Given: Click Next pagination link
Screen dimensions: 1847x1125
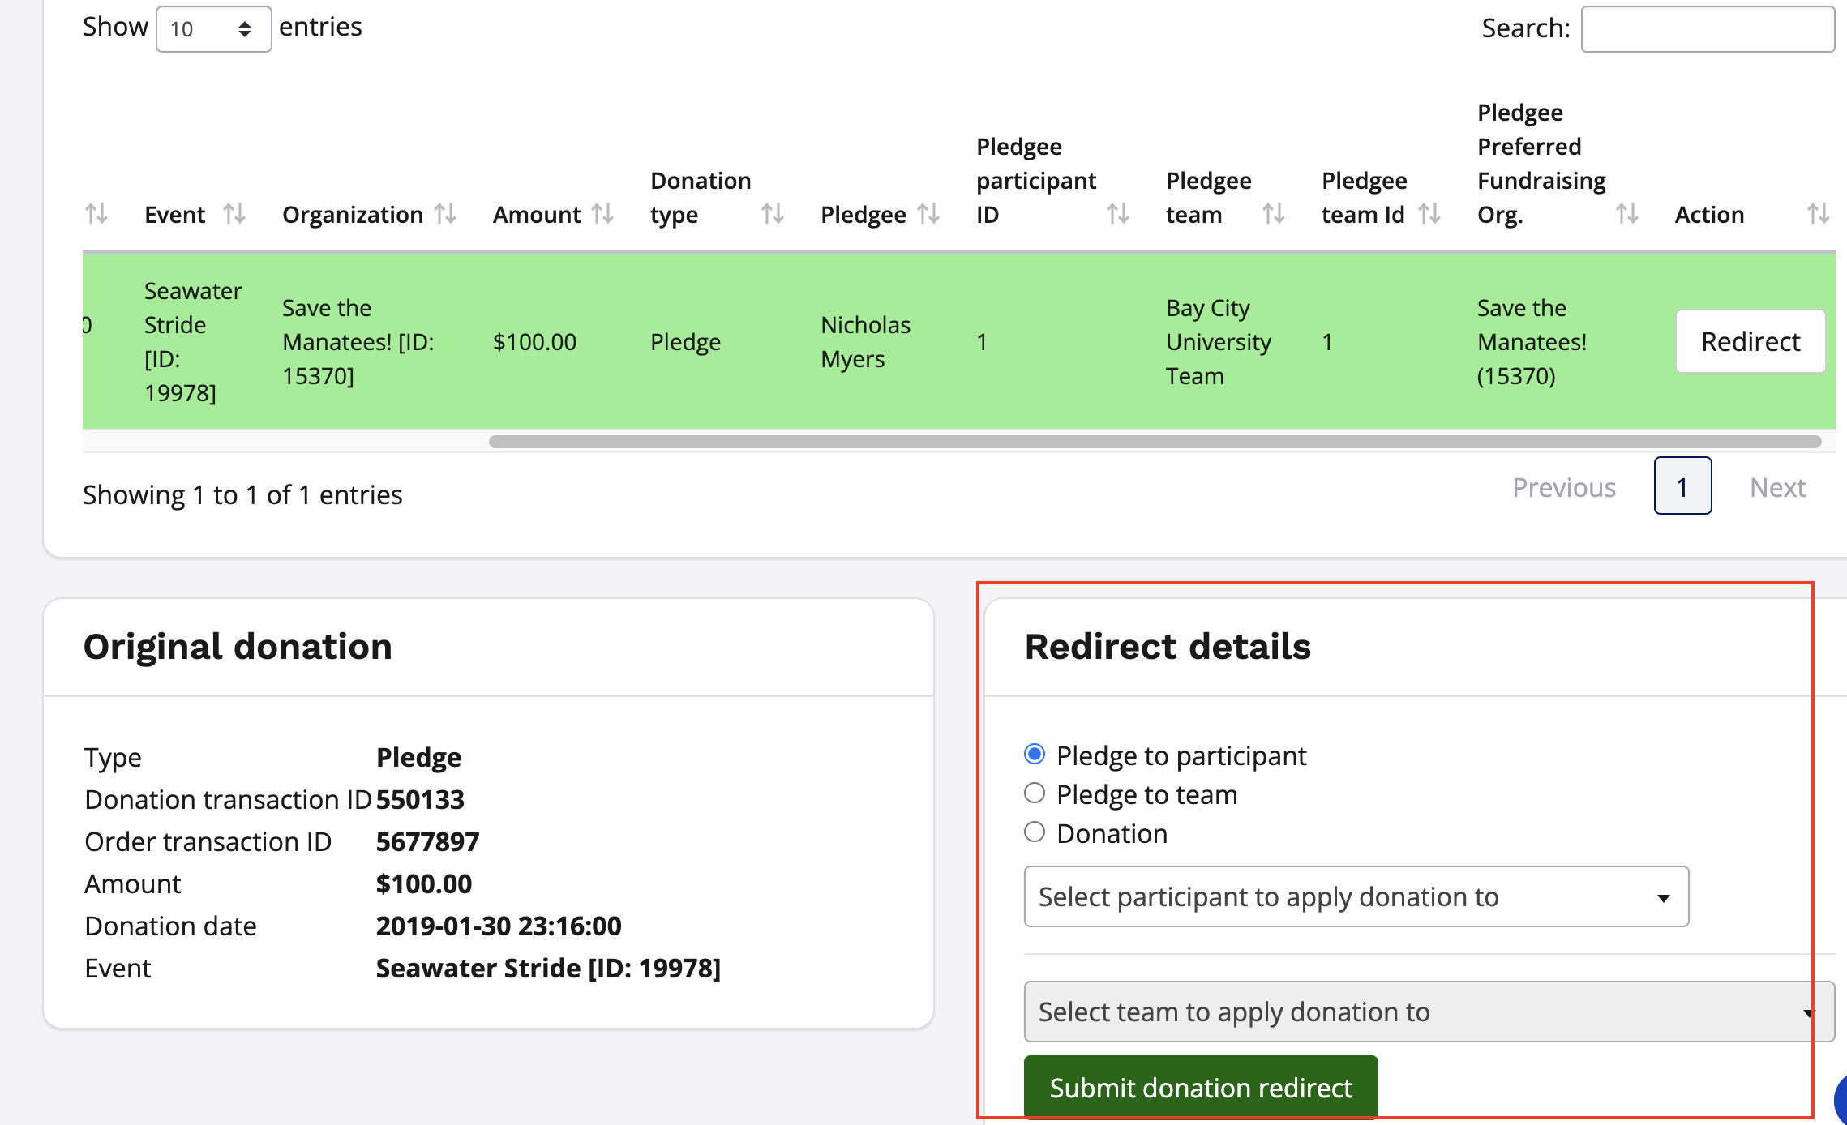Looking at the screenshot, I should [1776, 488].
